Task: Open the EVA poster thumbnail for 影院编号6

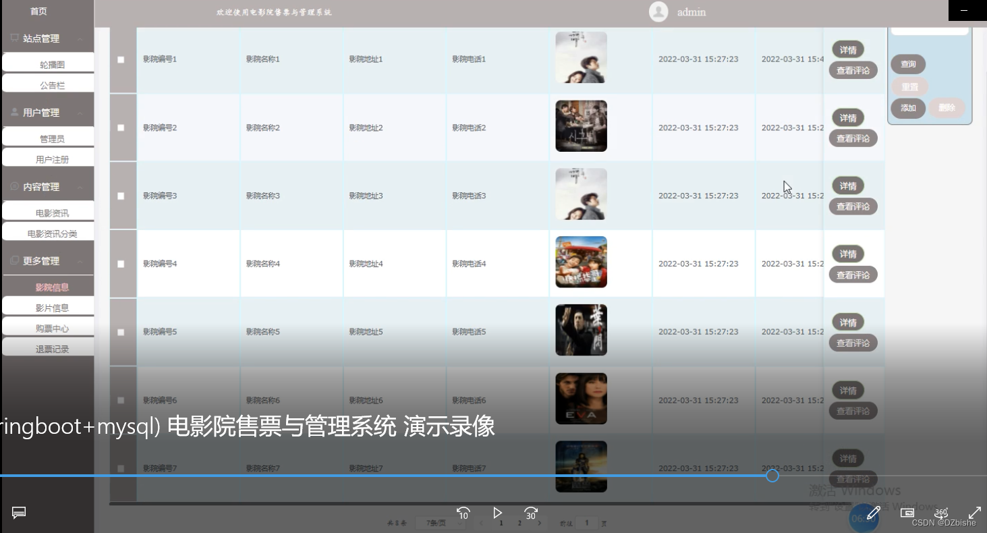Action: point(581,399)
